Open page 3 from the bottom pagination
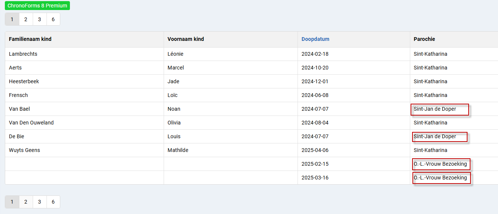 click(x=39, y=202)
